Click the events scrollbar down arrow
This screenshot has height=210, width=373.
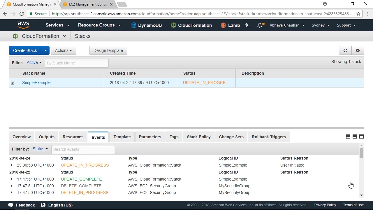(x=361, y=195)
